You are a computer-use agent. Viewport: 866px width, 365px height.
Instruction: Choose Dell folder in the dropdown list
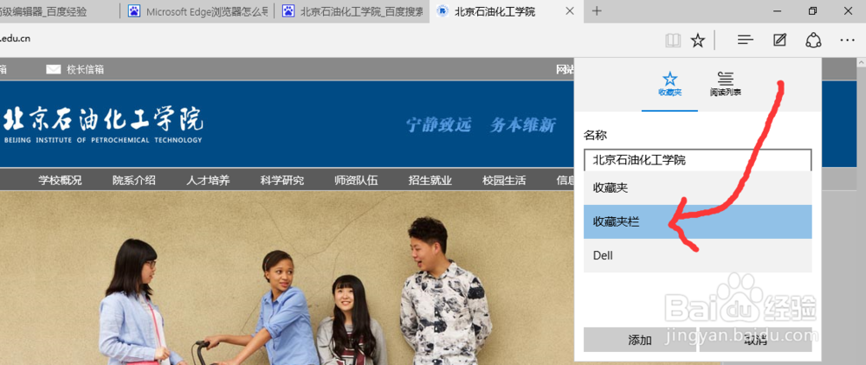697,255
